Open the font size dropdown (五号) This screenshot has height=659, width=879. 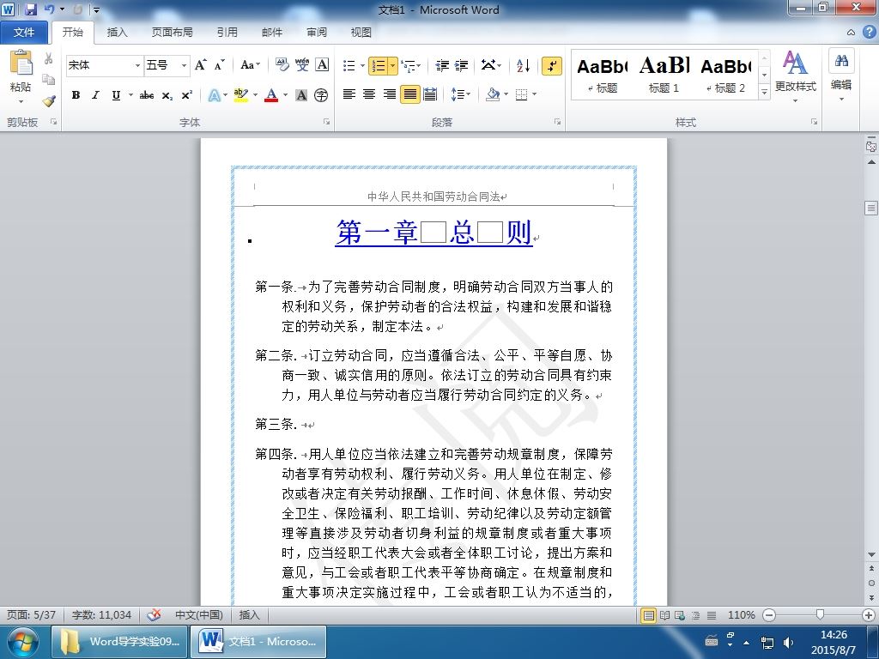point(184,65)
